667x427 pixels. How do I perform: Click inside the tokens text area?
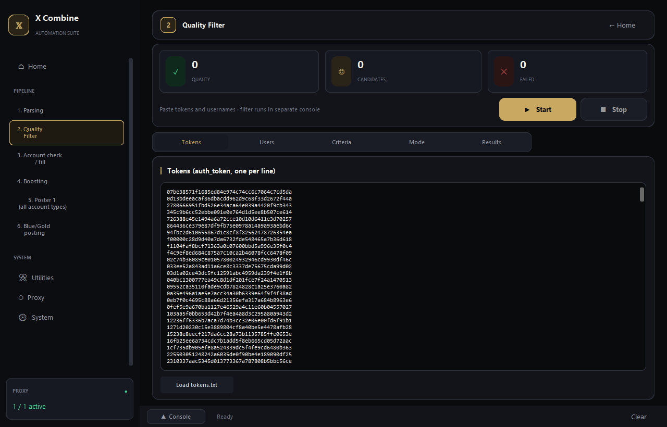point(403,277)
